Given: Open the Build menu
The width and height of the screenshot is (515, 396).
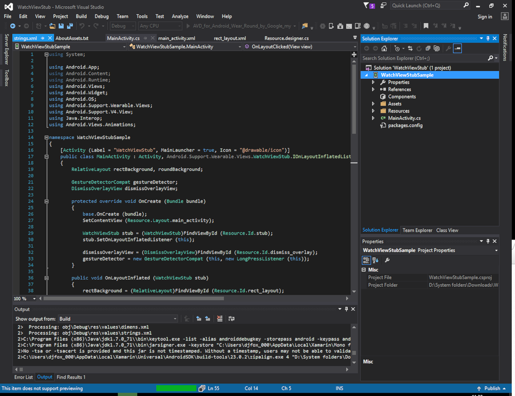Looking at the screenshot, I should tap(81, 16).
